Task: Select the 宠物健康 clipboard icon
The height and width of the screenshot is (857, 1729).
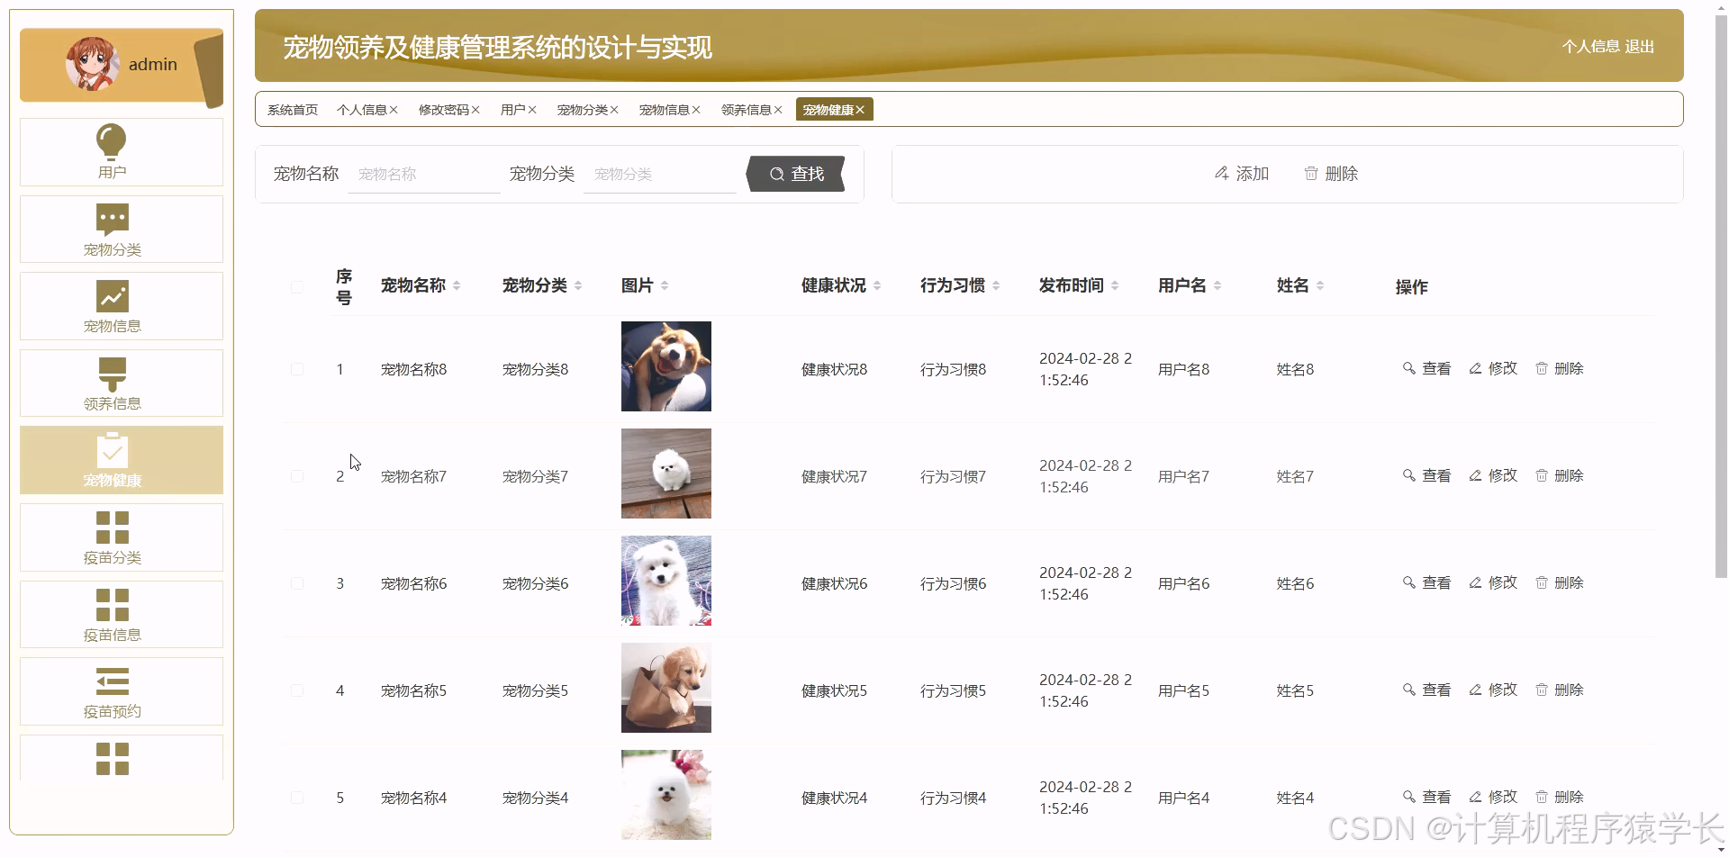Action: coord(112,450)
